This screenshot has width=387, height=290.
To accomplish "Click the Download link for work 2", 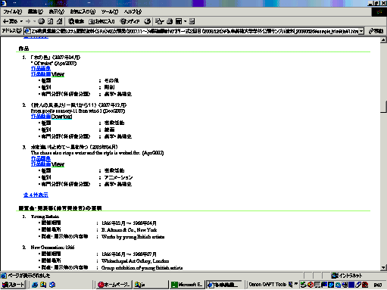I will pos(61,117).
